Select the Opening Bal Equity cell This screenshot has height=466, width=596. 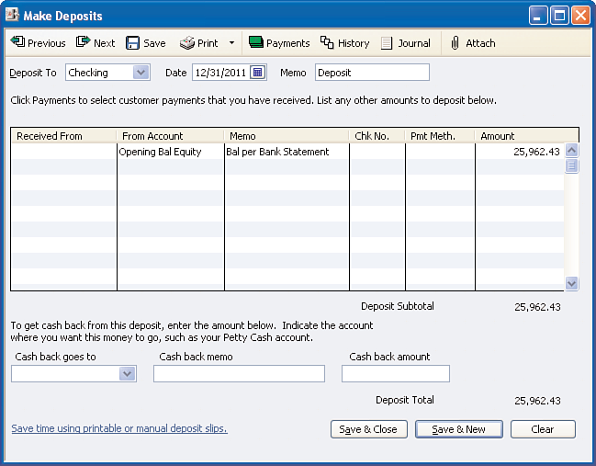click(171, 152)
